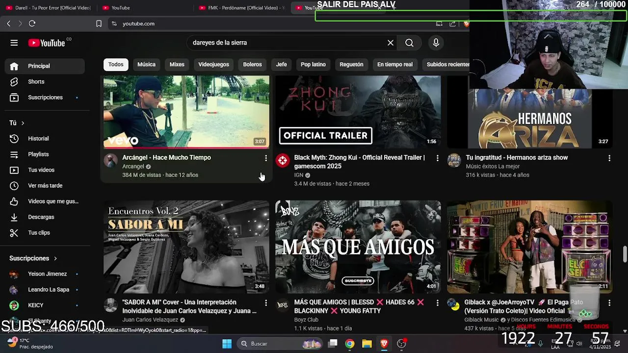Viewport: 628px width, 353px height.
Task: Open Task View from the taskbar
Action: (x=333, y=344)
